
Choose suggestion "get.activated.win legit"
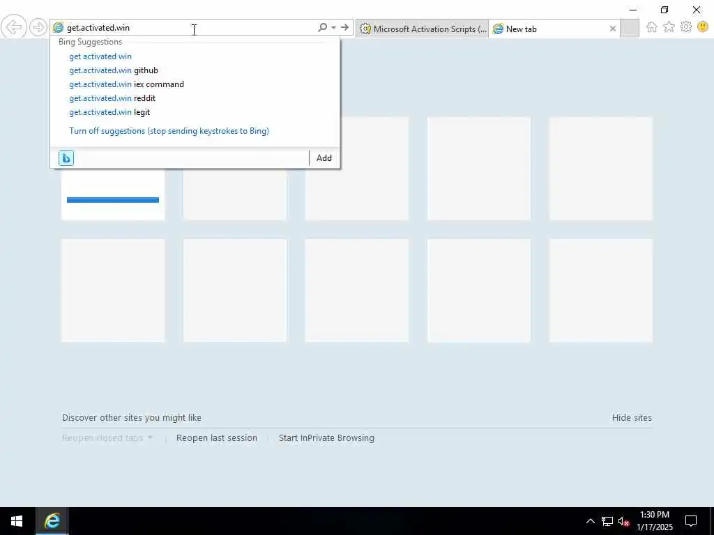[109, 112]
